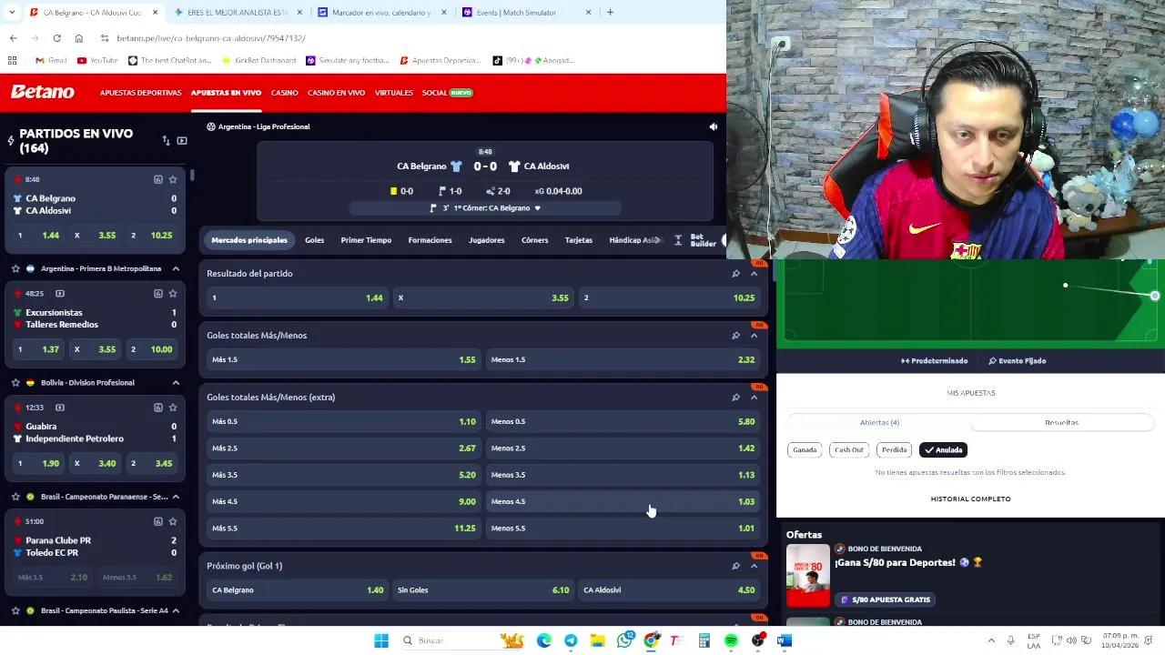Image resolution: width=1165 pixels, height=655 pixels.
Task: Star Bolivia Division Profesional league
Action: (15, 382)
